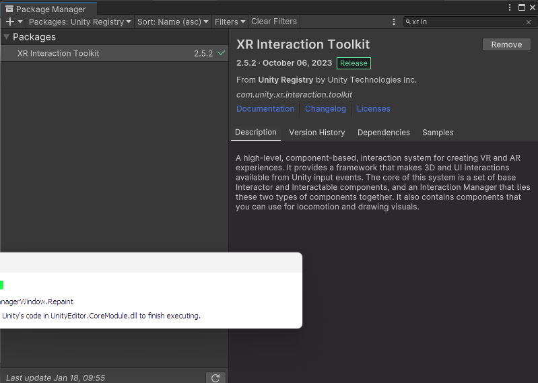Open the Sort: Name (asc) dropdown
Viewport: 538px width, 383px height.
tap(172, 22)
